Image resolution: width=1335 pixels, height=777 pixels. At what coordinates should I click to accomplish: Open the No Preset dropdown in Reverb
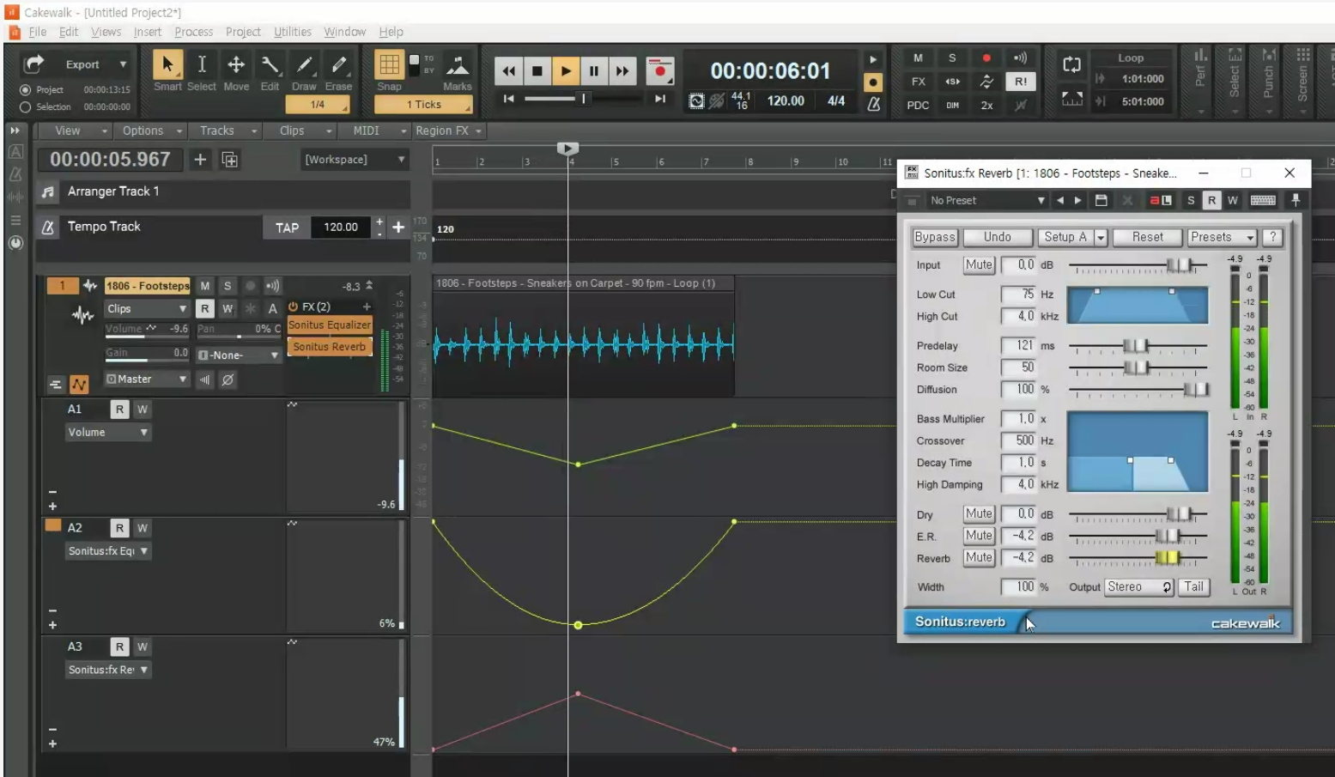[987, 200]
